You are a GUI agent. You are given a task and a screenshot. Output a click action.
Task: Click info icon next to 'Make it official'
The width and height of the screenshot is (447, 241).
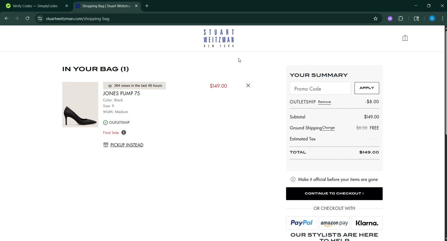point(293,179)
